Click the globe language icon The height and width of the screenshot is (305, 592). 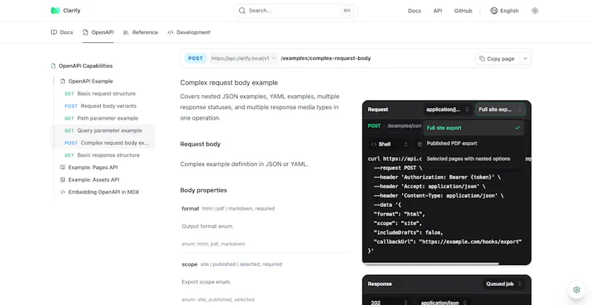point(494,10)
